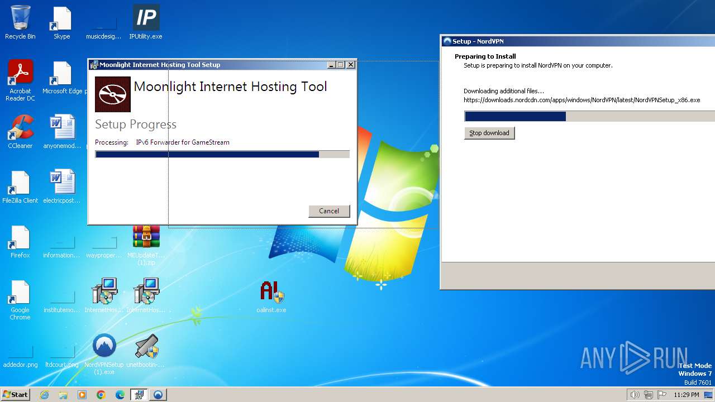Click the Moonlight setup progress bar
Viewport: 715px width, 402px height.
[222, 155]
